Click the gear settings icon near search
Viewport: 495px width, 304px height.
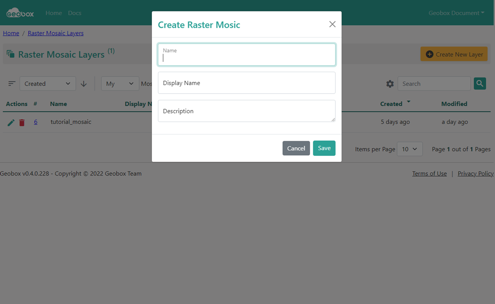pyautogui.click(x=390, y=84)
